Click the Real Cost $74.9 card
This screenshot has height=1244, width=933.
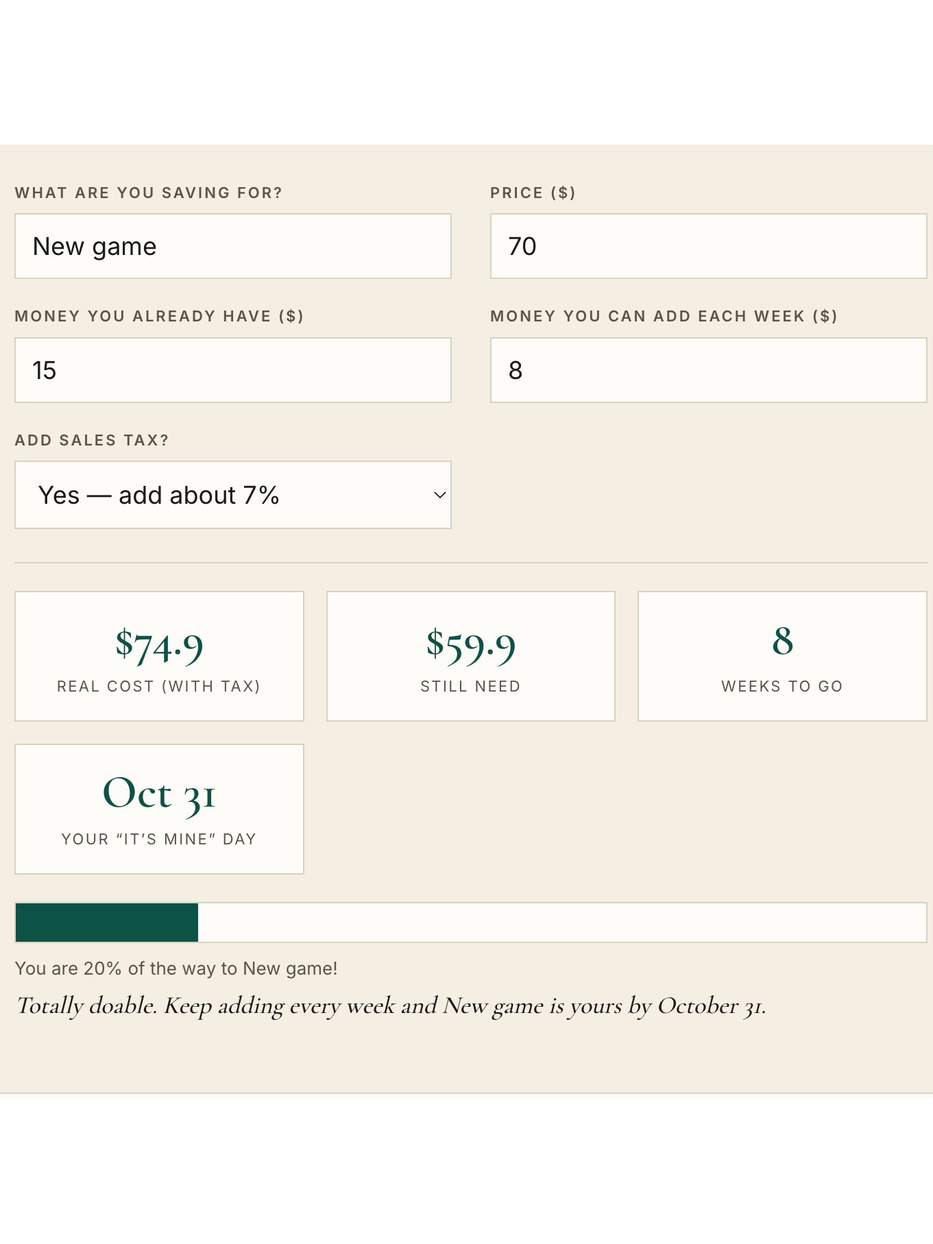coord(159,656)
